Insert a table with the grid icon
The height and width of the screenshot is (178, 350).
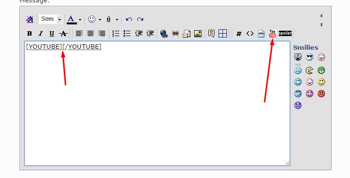click(x=222, y=34)
